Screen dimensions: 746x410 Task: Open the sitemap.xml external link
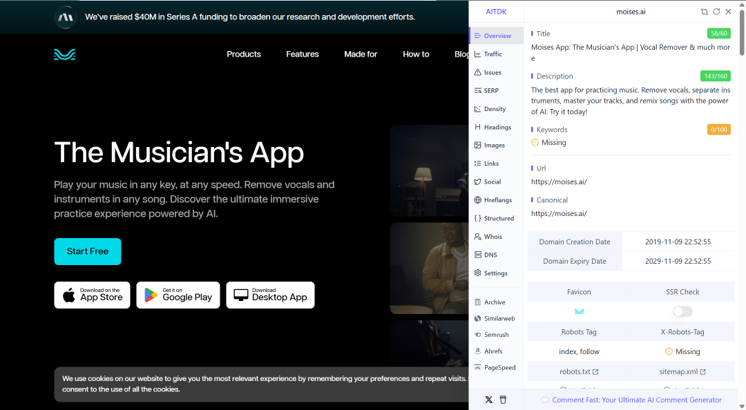pyautogui.click(x=682, y=371)
